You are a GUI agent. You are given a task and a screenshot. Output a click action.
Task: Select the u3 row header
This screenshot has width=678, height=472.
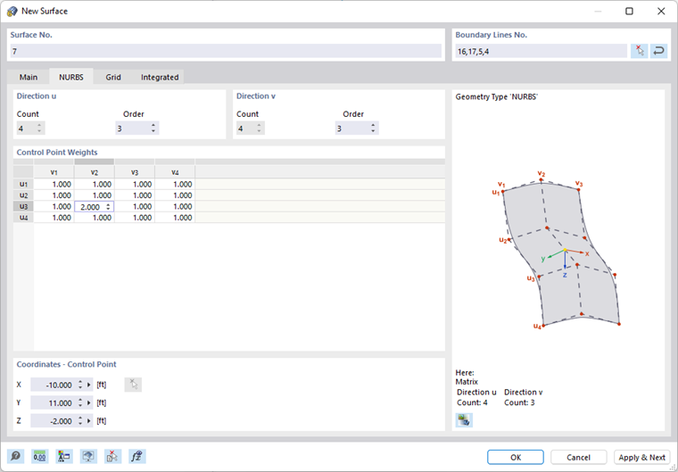tap(23, 206)
